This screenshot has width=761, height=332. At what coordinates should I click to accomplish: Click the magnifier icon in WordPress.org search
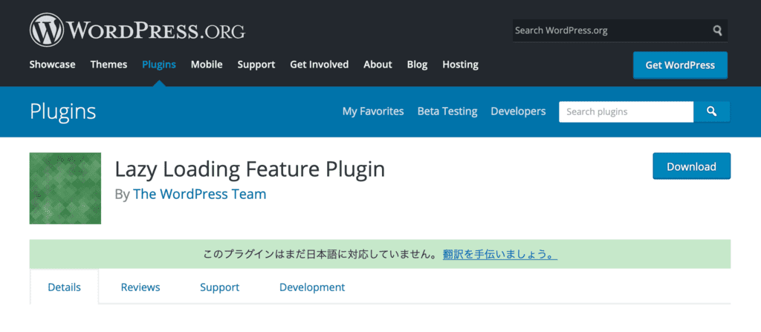point(717,30)
